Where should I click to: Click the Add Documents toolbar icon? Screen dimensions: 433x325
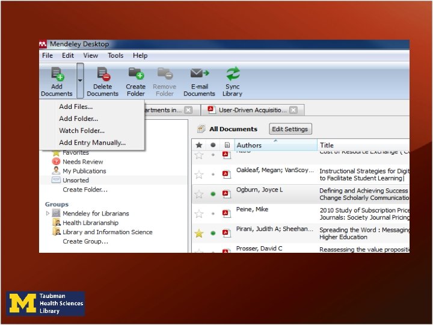[x=57, y=74]
